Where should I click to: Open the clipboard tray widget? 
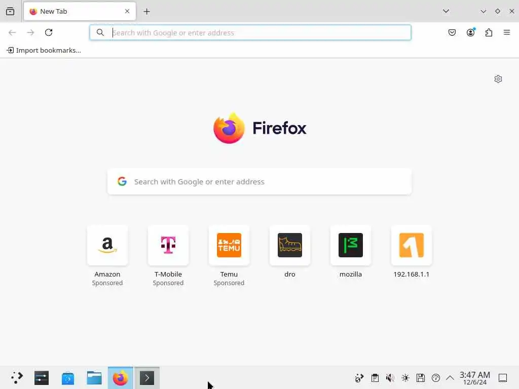375,378
